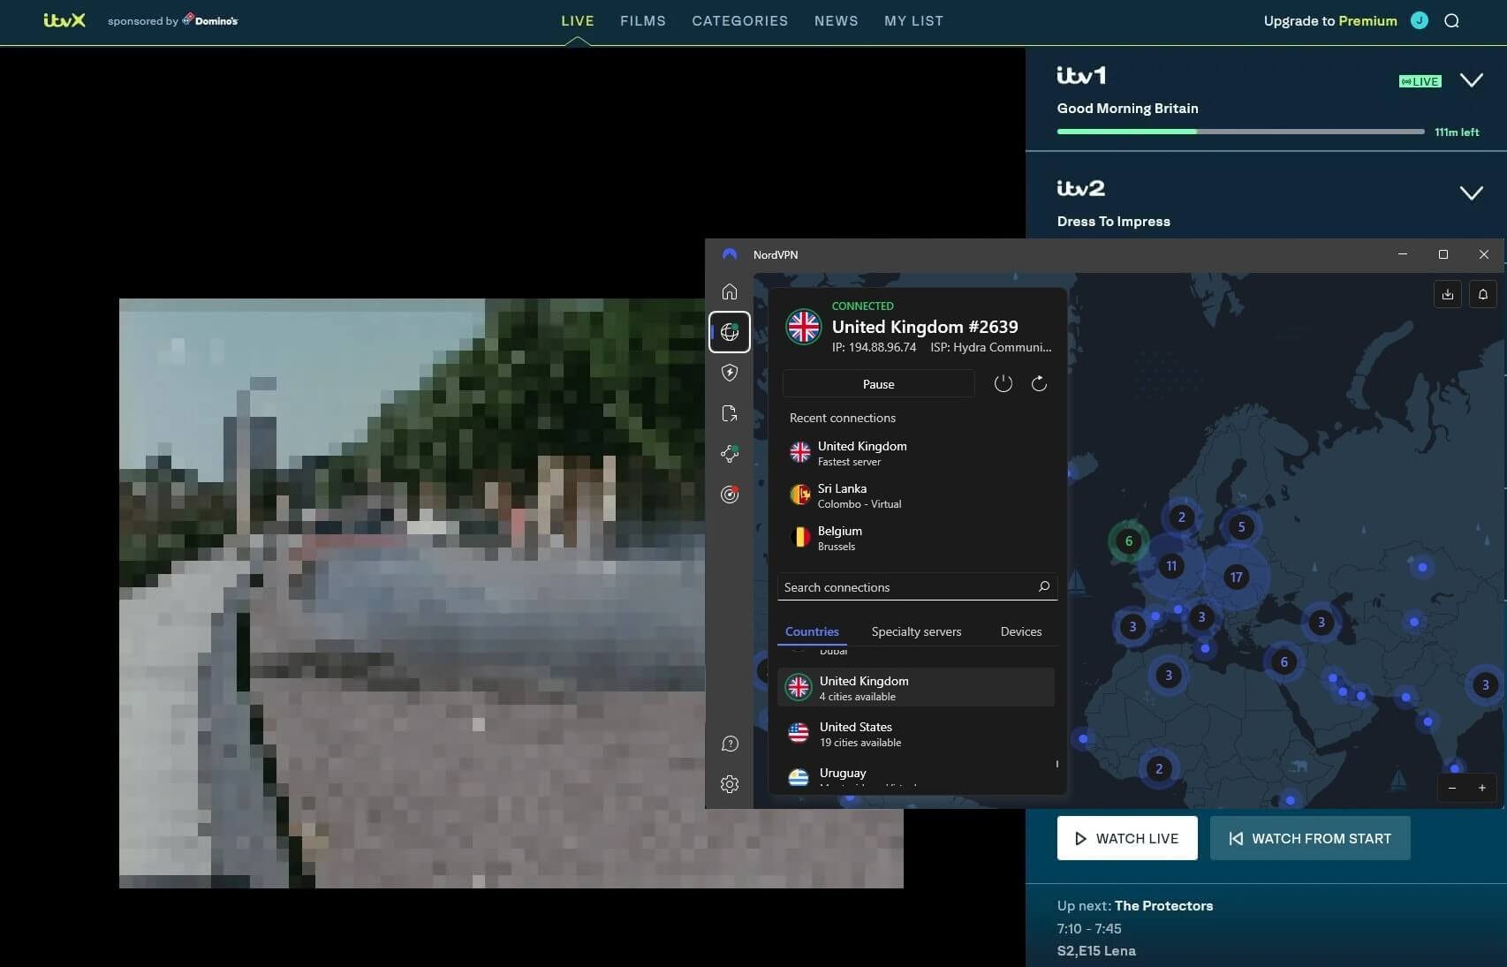1507x967 pixels.
Task: Select Uruguay in countries list
Action: (x=916, y=775)
